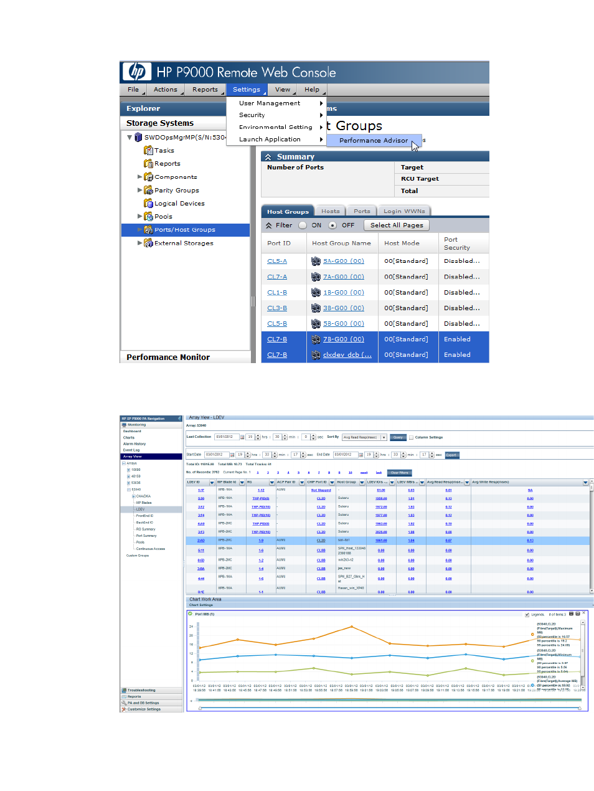Switch to the Login WWNs tab
594x791 pixels.
click(x=404, y=211)
